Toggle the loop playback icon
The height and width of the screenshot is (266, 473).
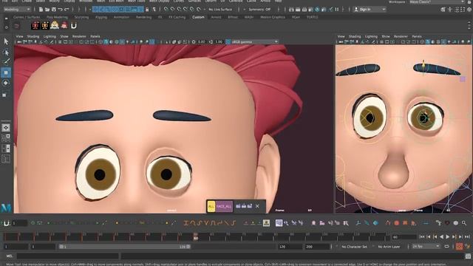point(446,246)
